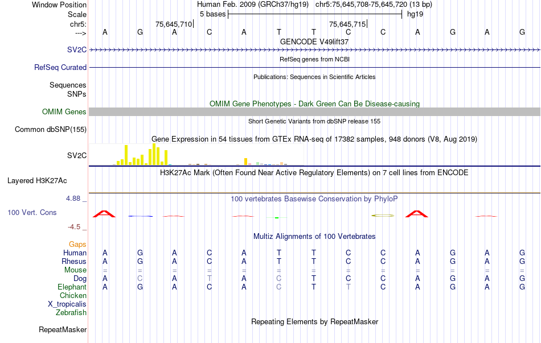Click PhyloP upper limit value 4.88
This screenshot has height=343, width=541.
(73, 199)
